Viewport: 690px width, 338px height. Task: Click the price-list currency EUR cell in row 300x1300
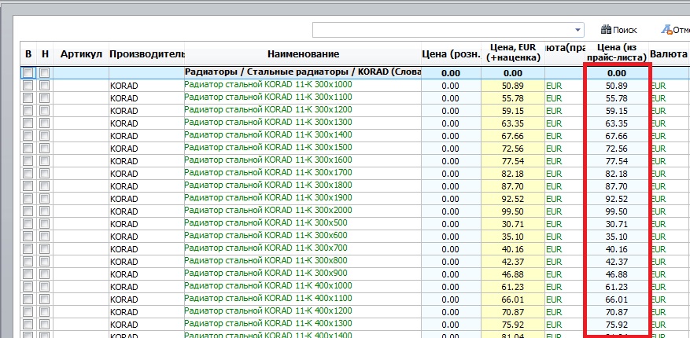(564, 123)
